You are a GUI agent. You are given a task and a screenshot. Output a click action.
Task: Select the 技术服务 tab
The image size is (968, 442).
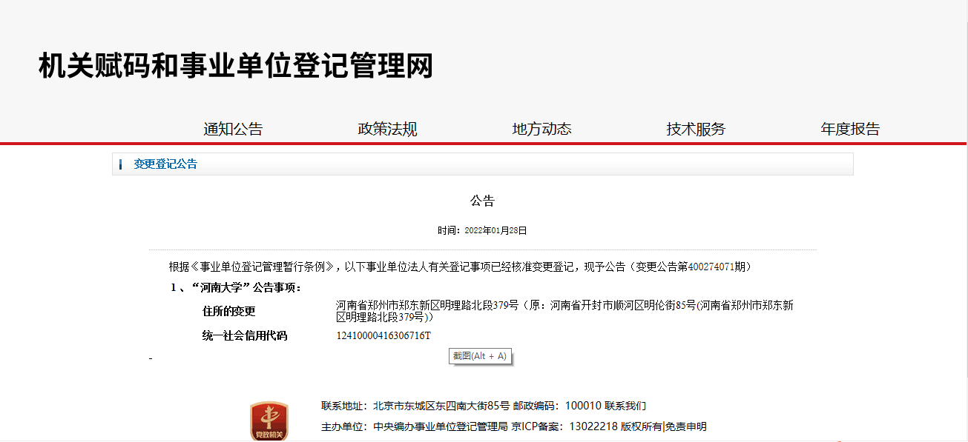(696, 128)
